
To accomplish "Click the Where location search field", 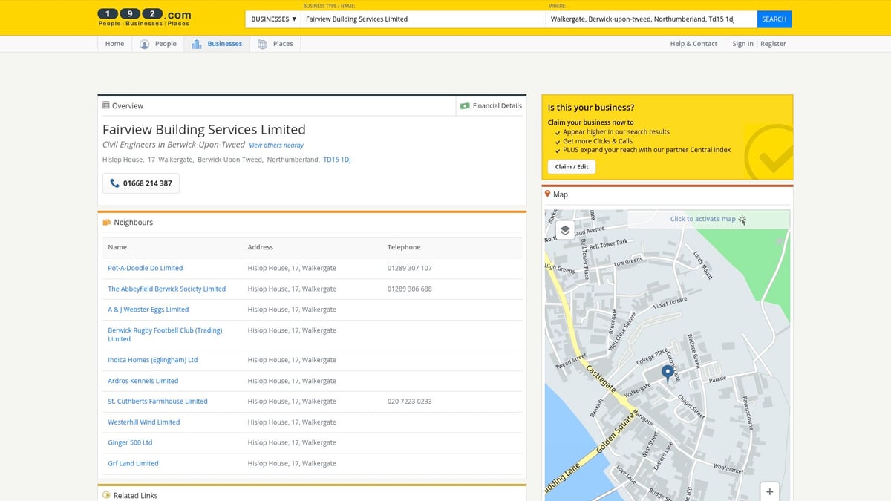I will pos(651,19).
